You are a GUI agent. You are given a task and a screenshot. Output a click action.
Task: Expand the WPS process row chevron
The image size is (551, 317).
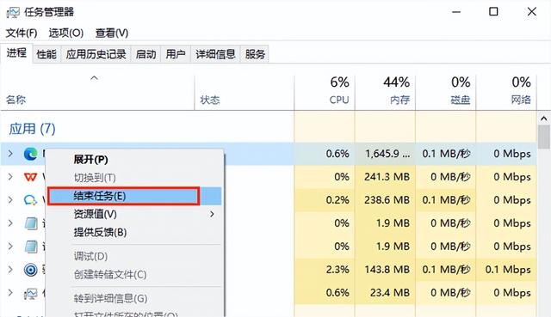tap(10, 176)
